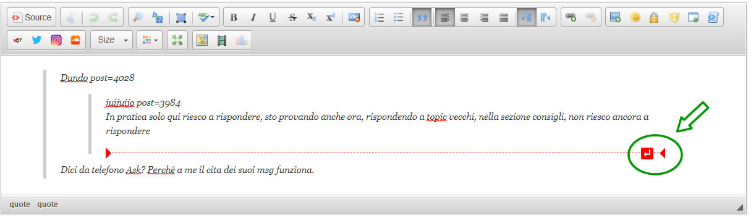Viewport: 756px width, 223px height.
Task: Click the Instagram icon
Action: click(56, 40)
